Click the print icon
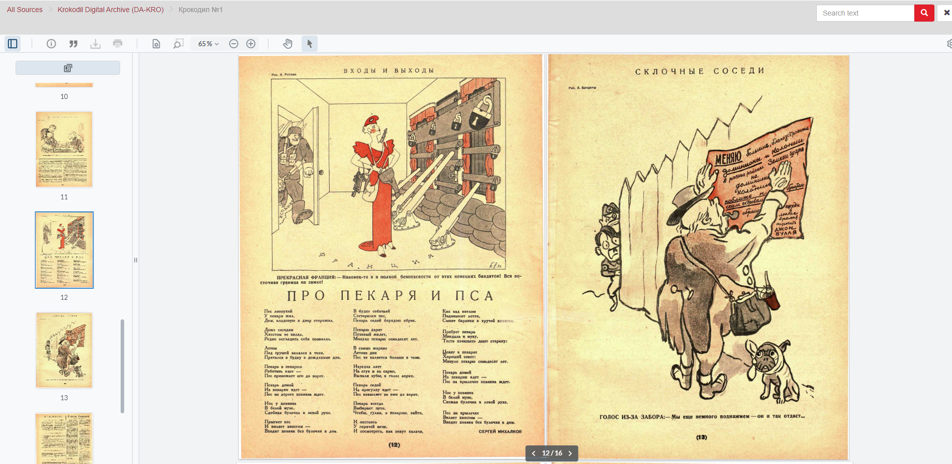952x464 pixels. (x=118, y=44)
